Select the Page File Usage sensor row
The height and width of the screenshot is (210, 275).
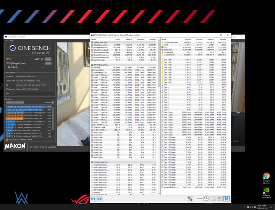(x=124, y=60)
